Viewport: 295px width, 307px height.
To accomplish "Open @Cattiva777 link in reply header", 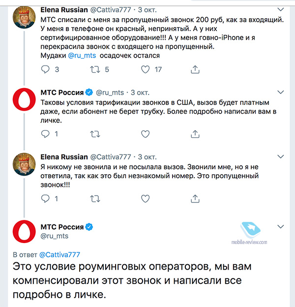I will [59, 254].
